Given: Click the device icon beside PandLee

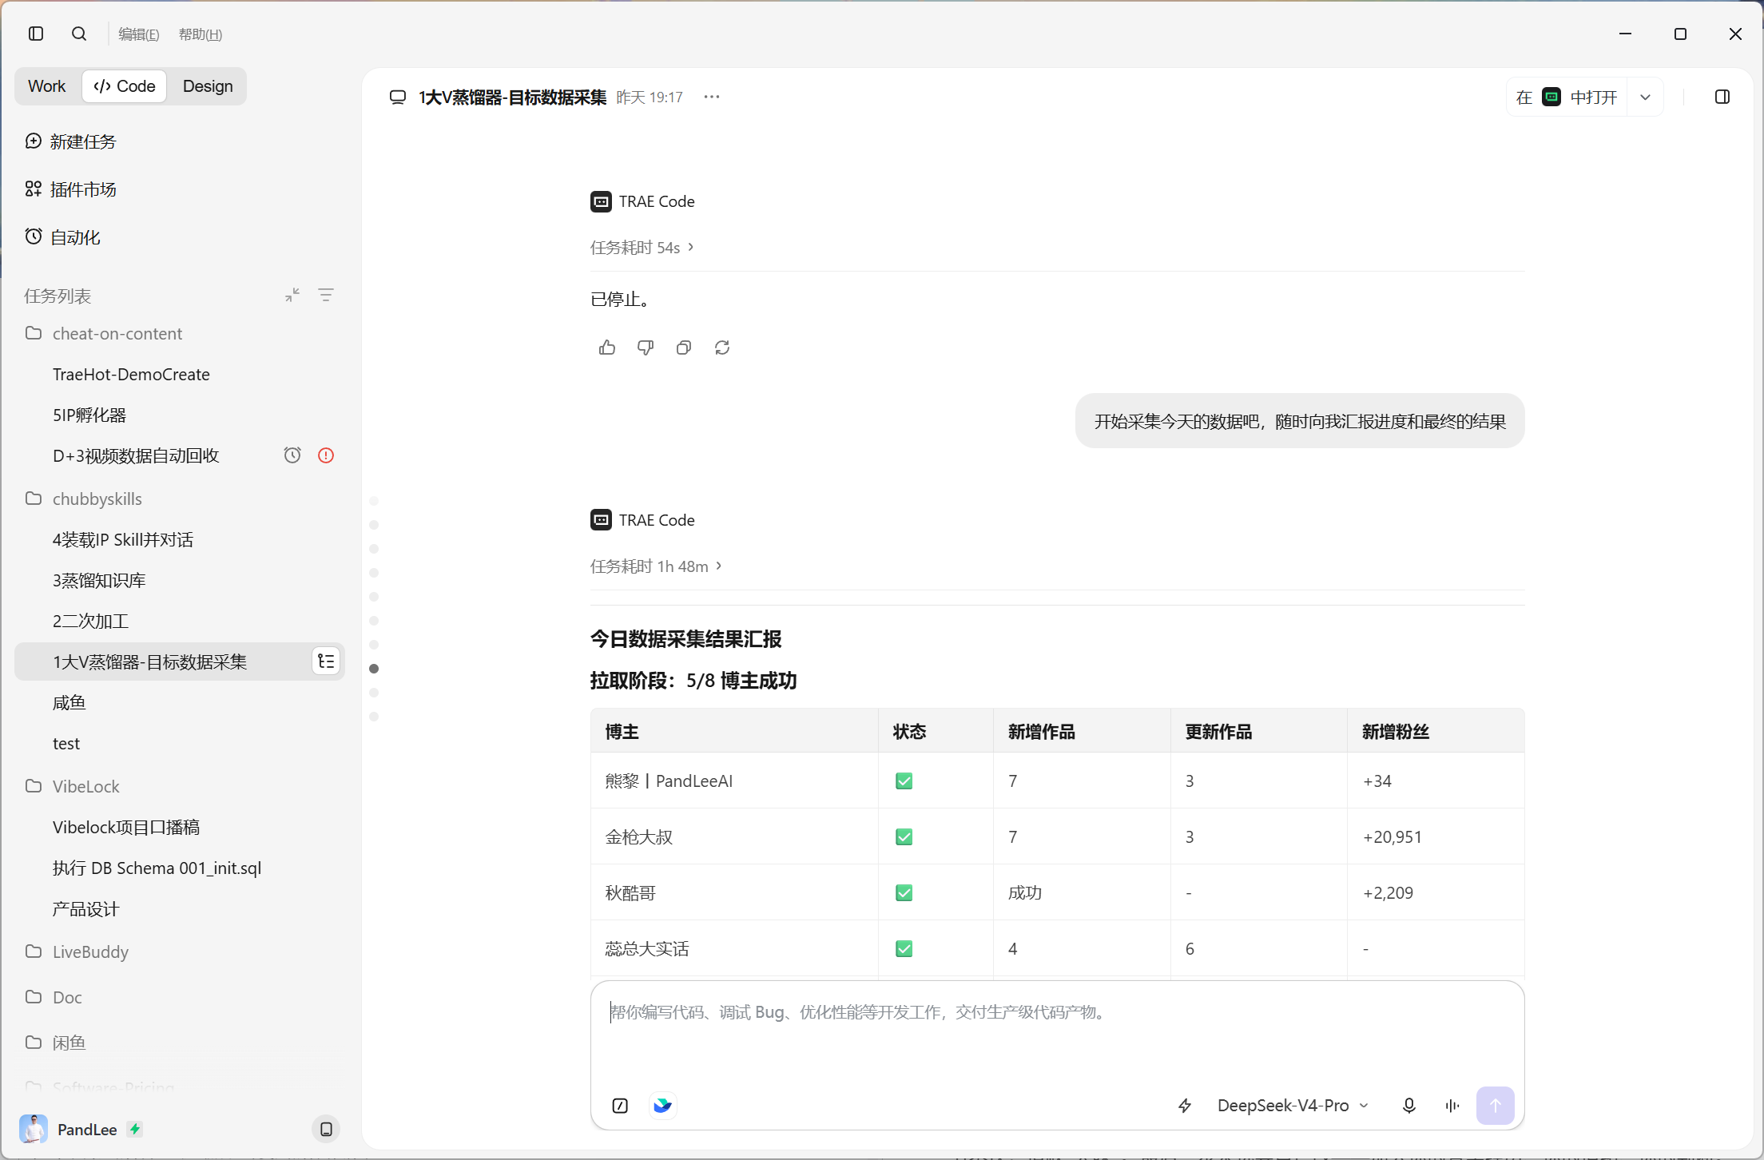Looking at the screenshot, I should (x=326, y=1129).
